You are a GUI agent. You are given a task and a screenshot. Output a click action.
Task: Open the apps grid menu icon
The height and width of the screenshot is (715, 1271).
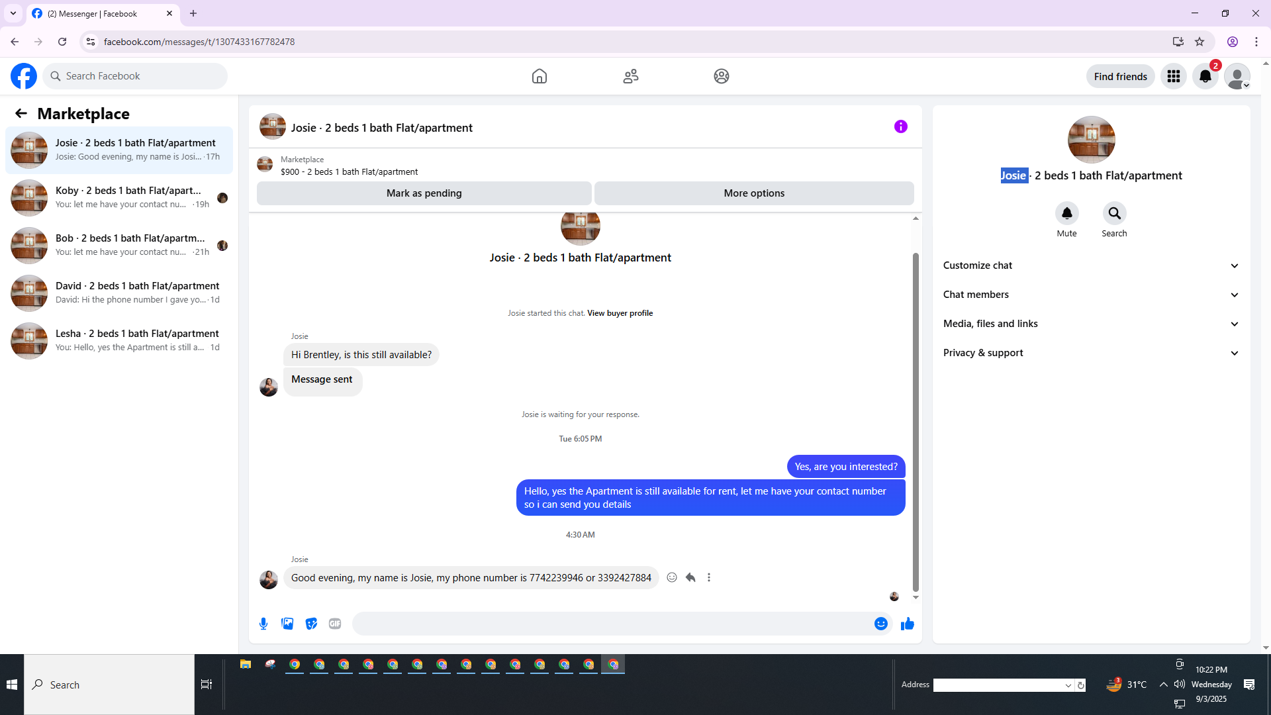pyautogui.click(x=1174, y=76)
